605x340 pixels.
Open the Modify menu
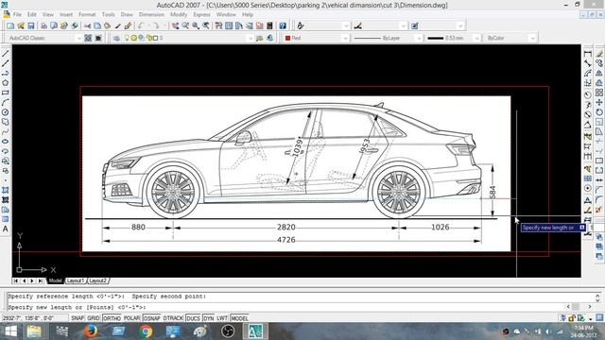tap(179, 15)
